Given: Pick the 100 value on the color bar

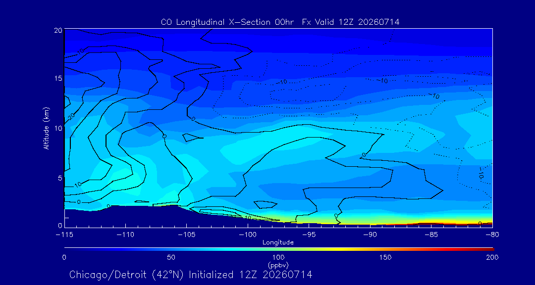Looking at the screenshot, I should coord(278,257).
